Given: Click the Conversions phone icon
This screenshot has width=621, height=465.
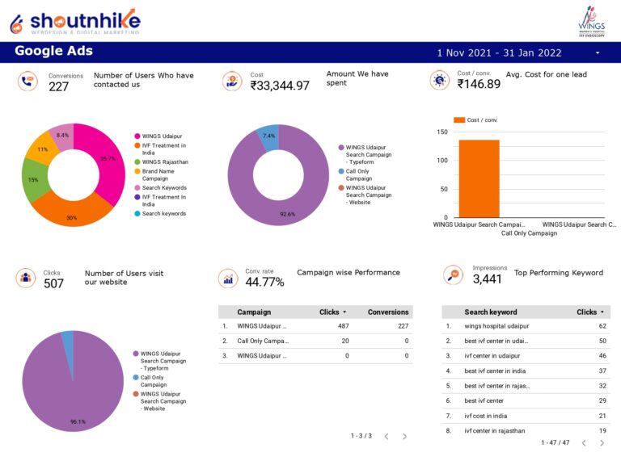Looking at the screenshot, I should [28, 81].
